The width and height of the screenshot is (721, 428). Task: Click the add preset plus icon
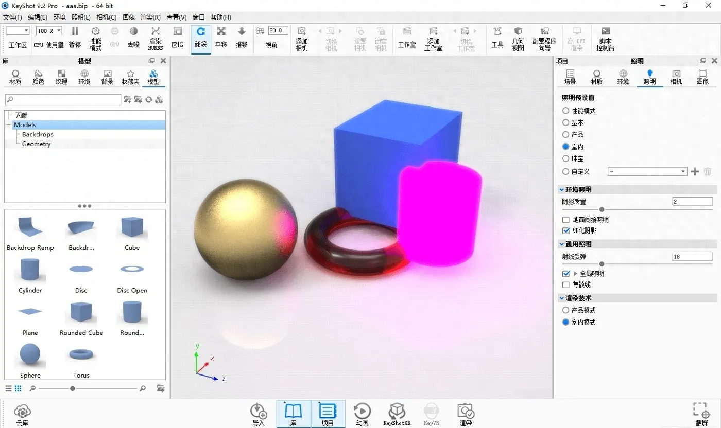(x=695, y=172)
